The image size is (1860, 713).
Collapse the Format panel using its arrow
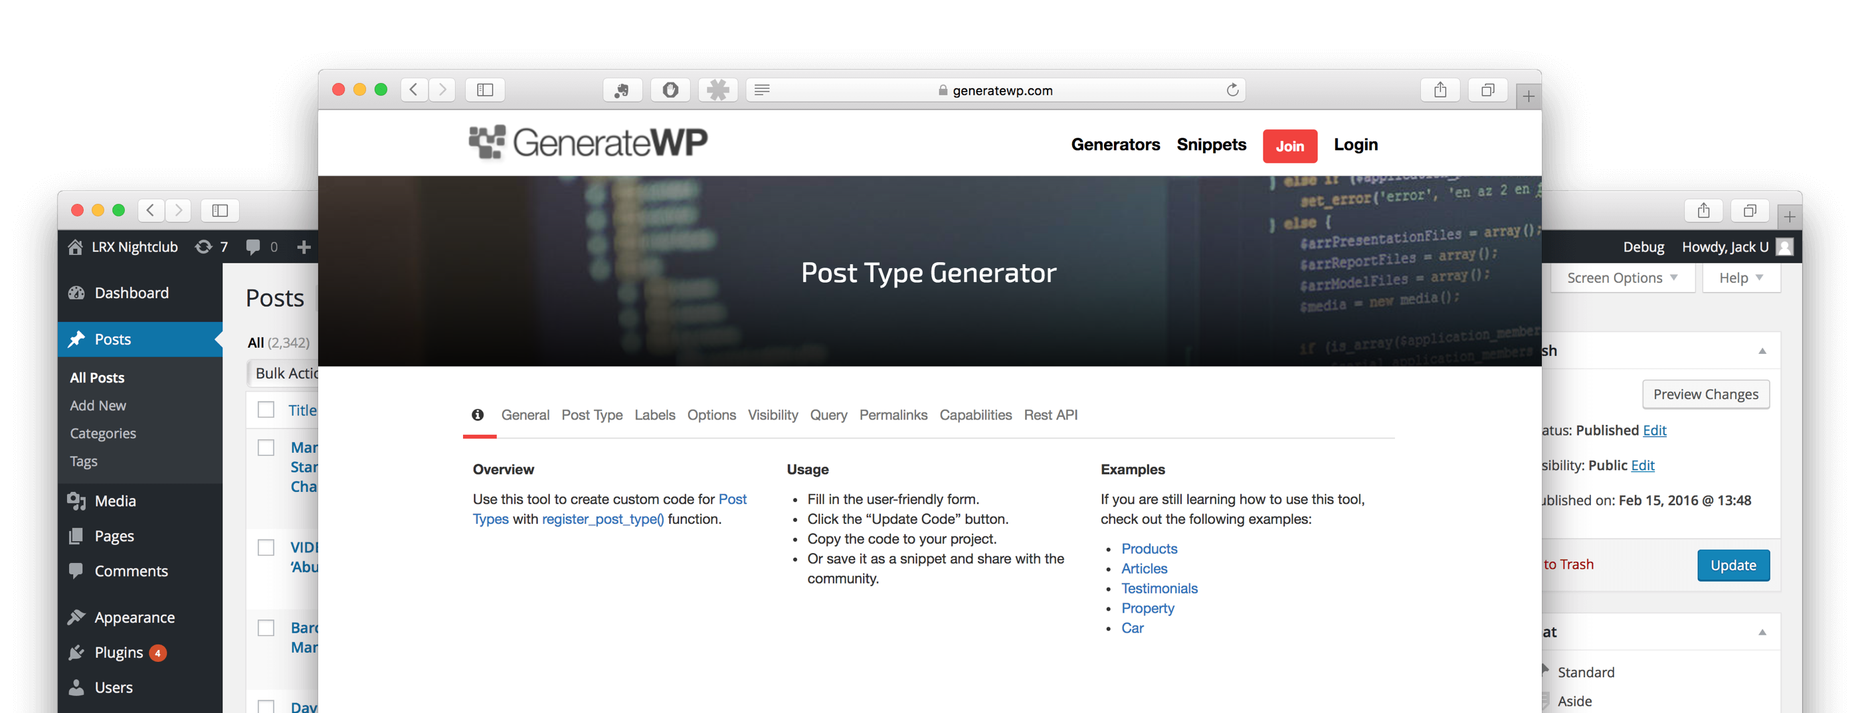pos(1762,632)
